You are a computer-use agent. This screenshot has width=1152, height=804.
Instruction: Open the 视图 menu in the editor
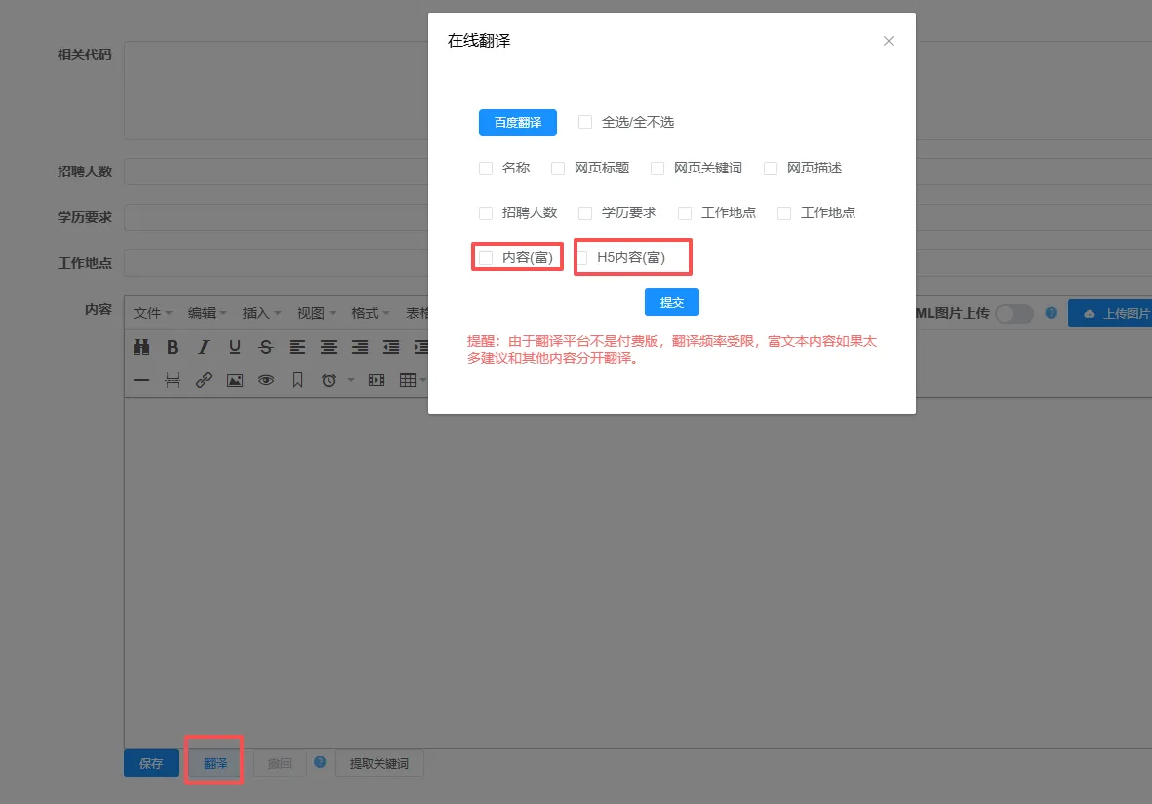point(316,313)
